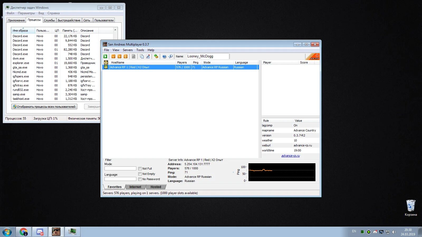Click the green CPU meter tray icon
Image resolution: width=422 pixels, height=237 pixels.
(x=362, y=232)
